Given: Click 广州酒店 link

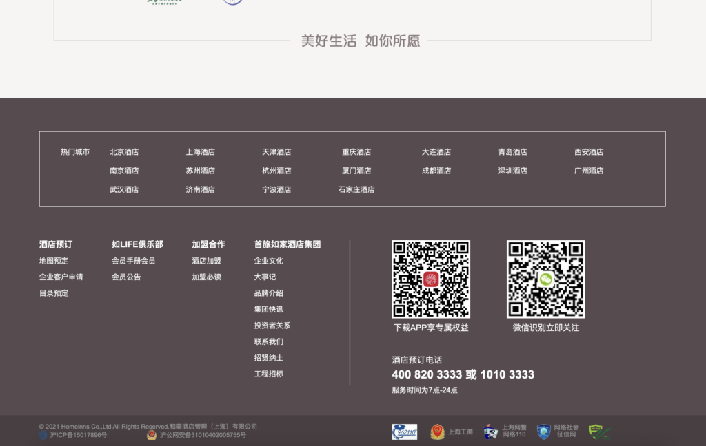Looking at the screenshot, I should click(x=589, y=171).
